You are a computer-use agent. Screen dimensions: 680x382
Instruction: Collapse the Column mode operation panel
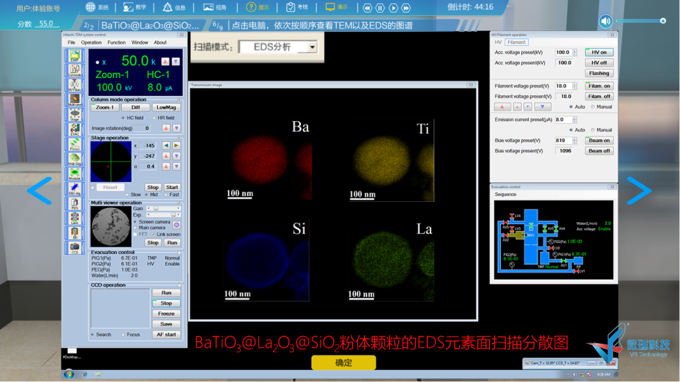pyautogui.click(x=180, y=100)
